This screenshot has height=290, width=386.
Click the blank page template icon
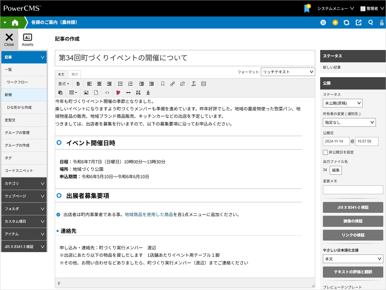tap(96, 93)
